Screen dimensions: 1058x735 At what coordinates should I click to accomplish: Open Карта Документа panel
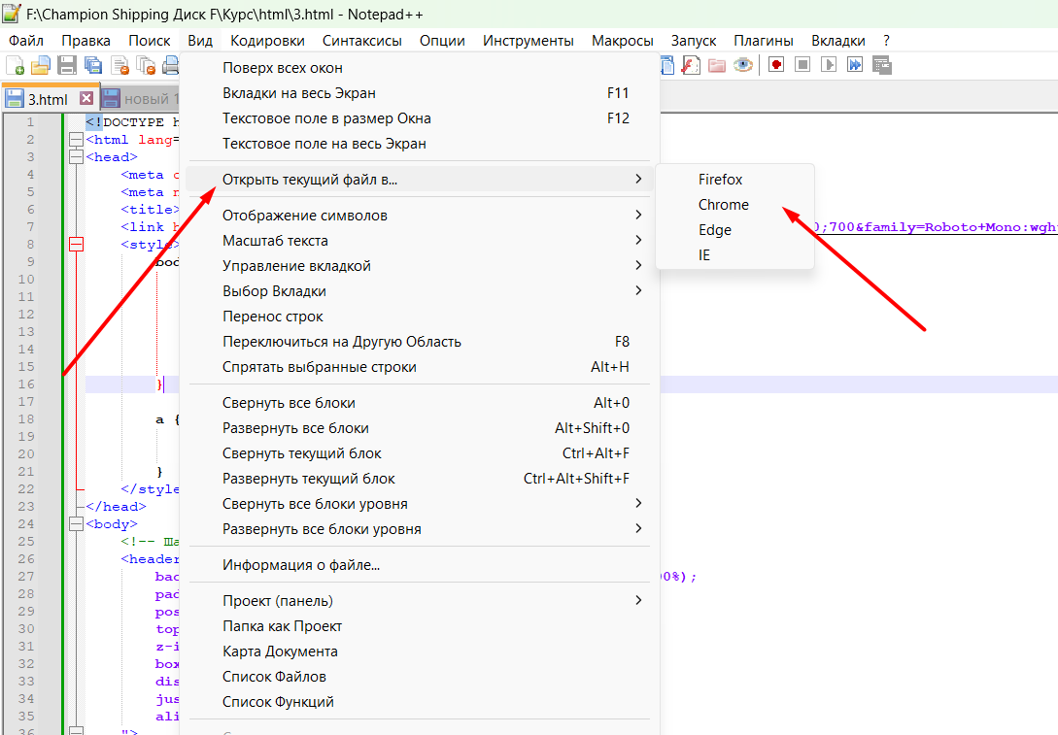pyautogui.click(x=419, y=651)
